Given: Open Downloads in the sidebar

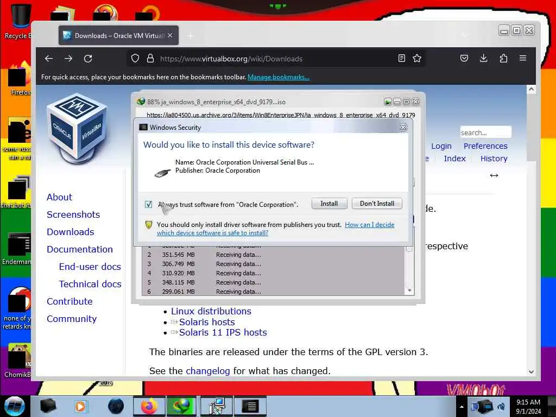Looking at the screenshot, I should click(70, 232).
